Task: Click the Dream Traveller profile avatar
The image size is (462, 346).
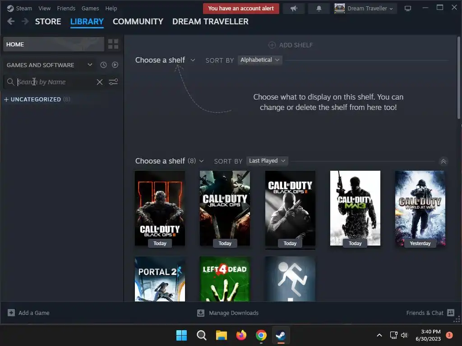Action: pos(339,9)
